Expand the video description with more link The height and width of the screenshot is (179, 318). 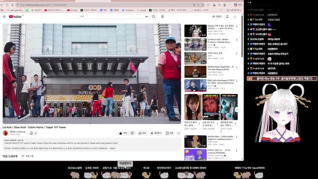pyautogui.click(x=113, y=148)
